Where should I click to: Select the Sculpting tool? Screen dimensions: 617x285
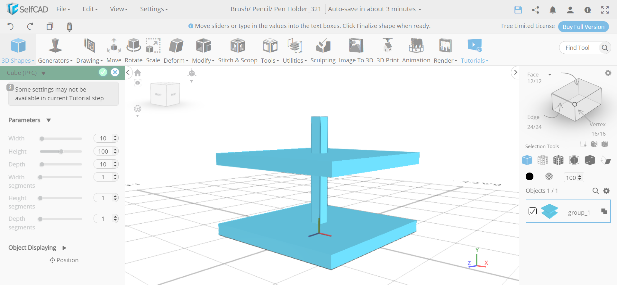click(x=323, y=50)
